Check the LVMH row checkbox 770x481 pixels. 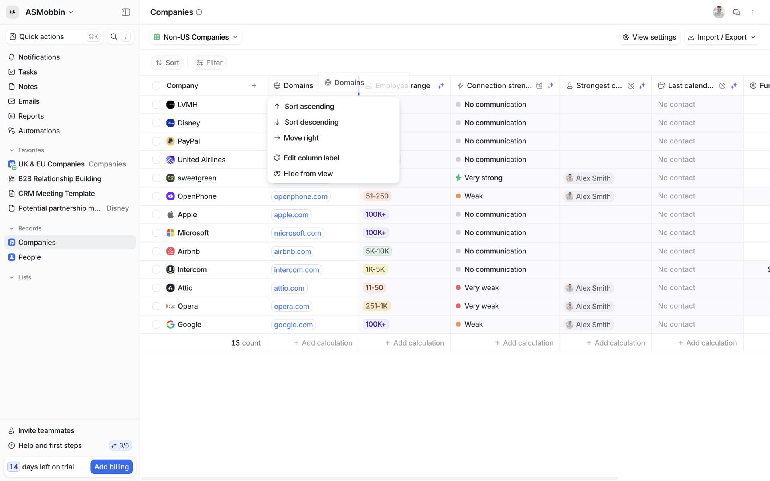click(156, 105)
